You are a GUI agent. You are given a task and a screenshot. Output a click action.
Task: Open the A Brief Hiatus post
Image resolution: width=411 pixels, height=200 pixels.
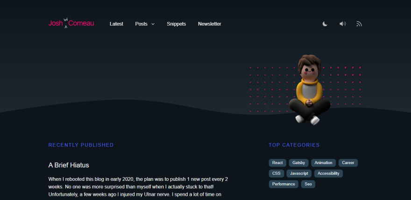pos(69,165)
